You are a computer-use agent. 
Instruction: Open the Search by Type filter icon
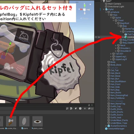point(71,109)
